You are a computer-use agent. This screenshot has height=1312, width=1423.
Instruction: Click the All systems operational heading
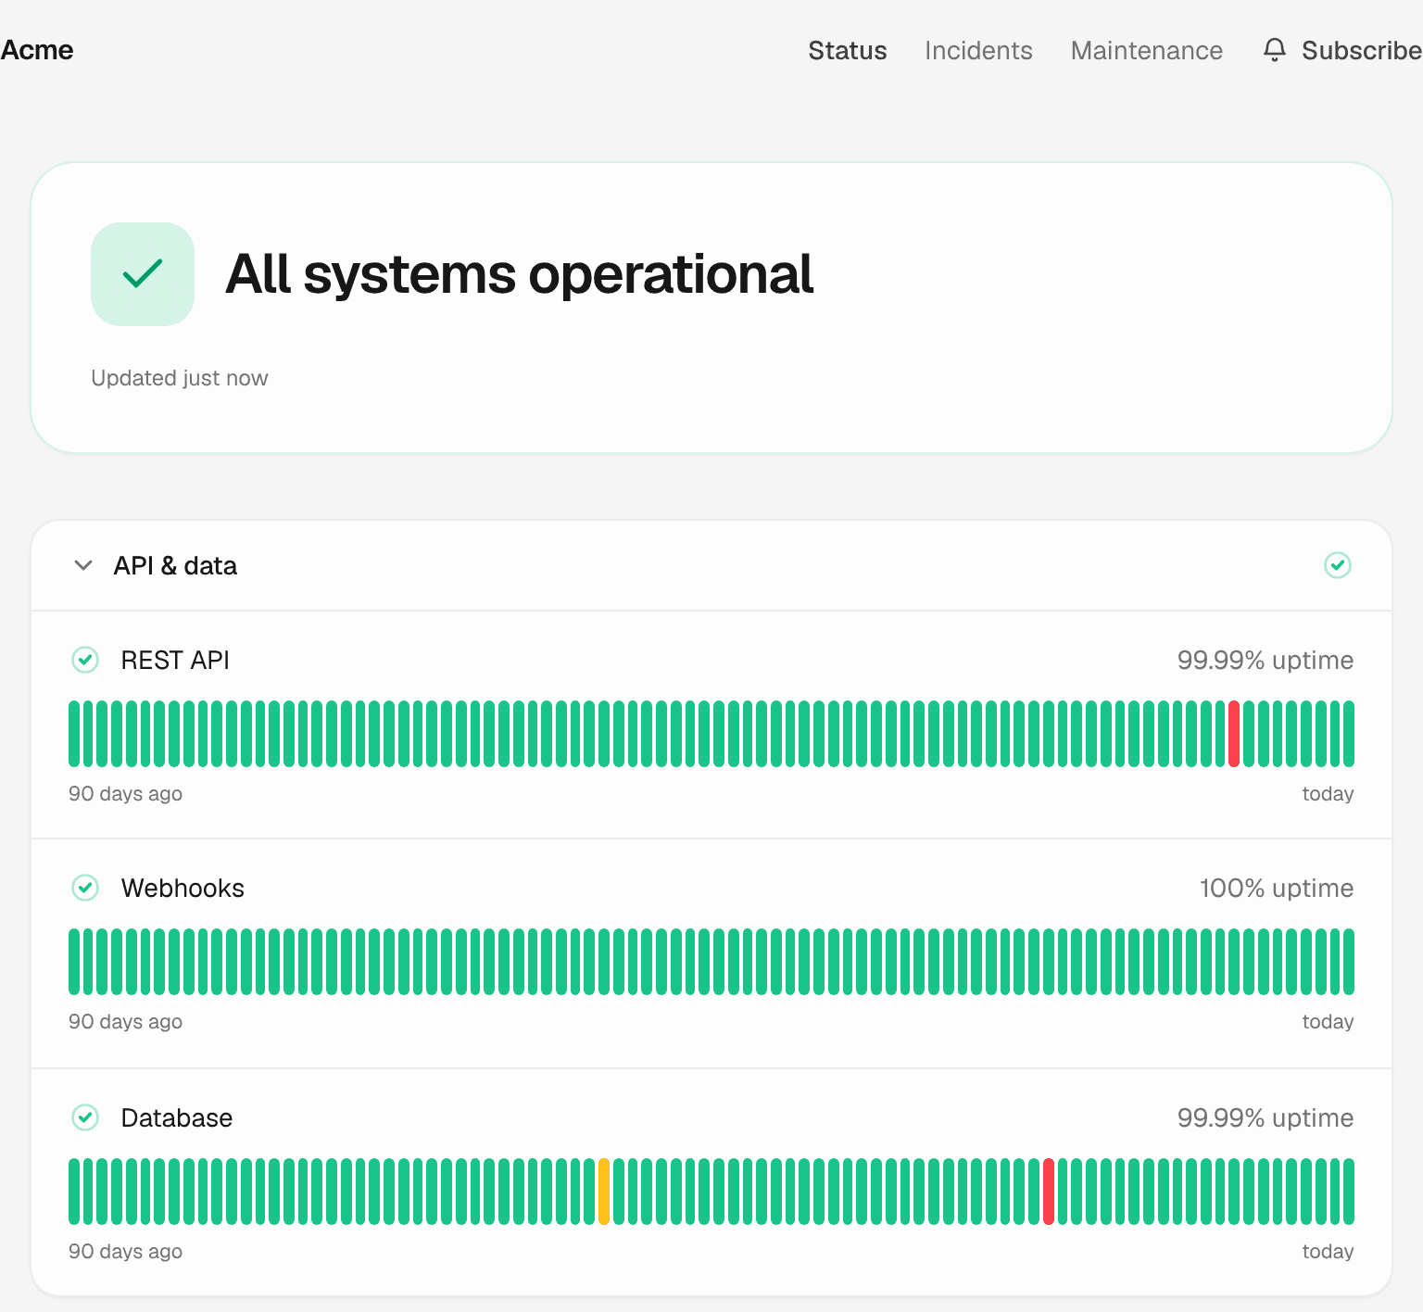pos(519,274)
